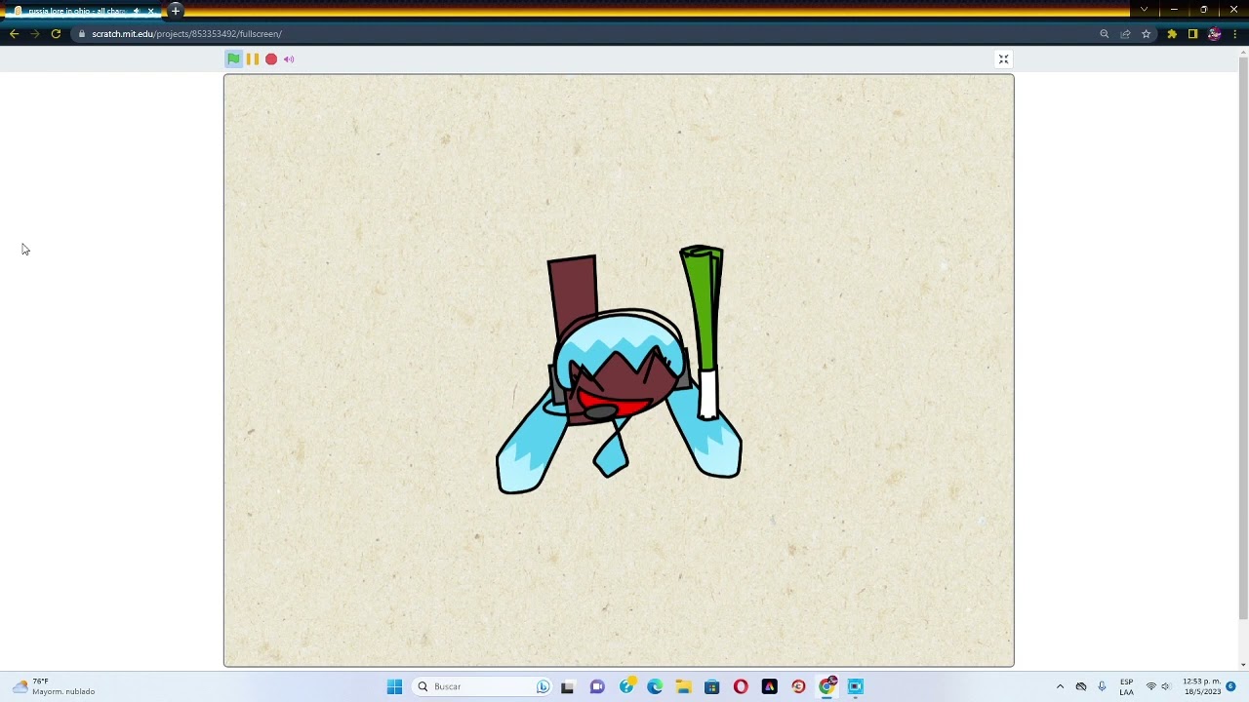Reload the Scratch page

pyautogui.click(x=56, y=34)
